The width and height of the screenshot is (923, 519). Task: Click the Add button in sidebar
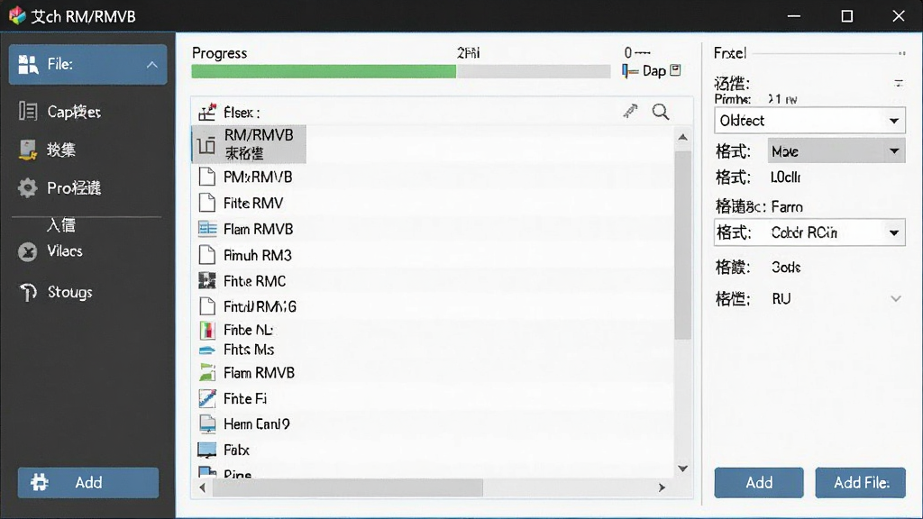88,483
